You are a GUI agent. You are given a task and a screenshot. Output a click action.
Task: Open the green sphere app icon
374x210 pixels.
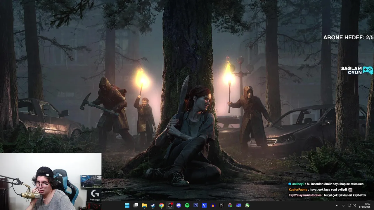(x=247, y=205)
